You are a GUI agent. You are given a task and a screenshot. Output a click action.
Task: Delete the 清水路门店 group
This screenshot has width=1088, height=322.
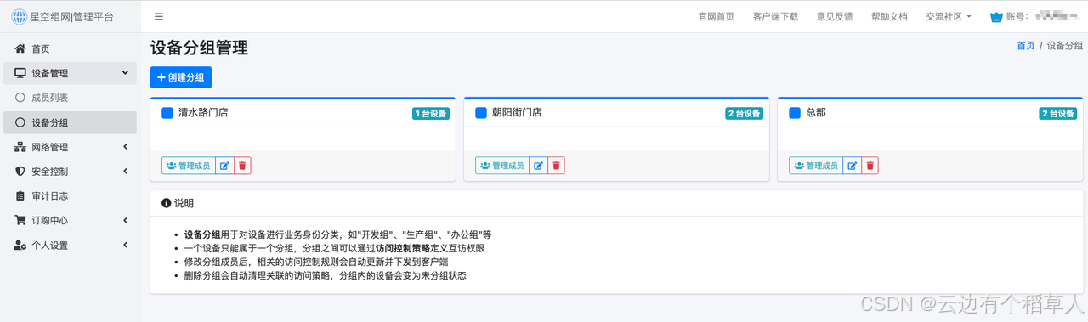click(242, 166)
